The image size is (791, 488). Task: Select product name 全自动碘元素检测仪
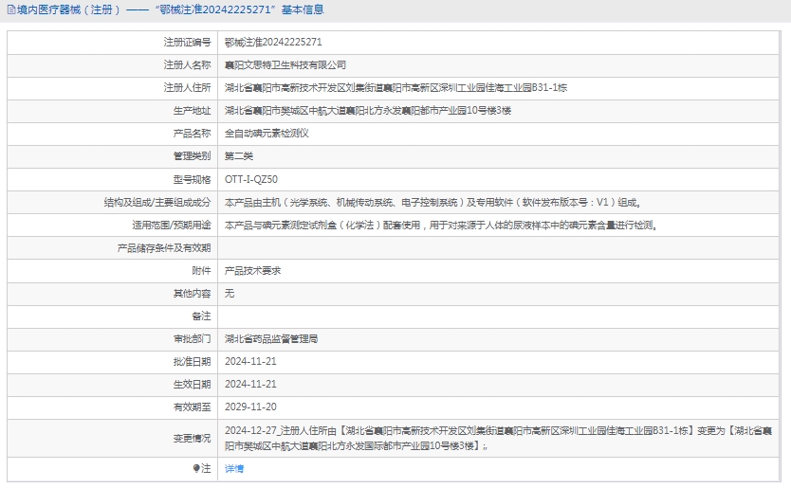(x=267, y=134)
